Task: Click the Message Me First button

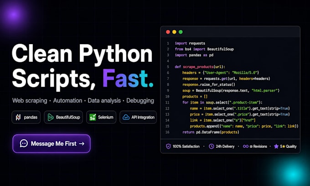Action: [x=52, y=144]
